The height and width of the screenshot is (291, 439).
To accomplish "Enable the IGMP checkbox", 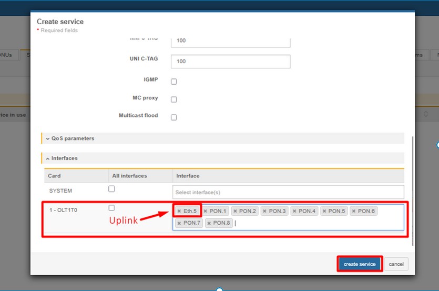I will 174,82.
